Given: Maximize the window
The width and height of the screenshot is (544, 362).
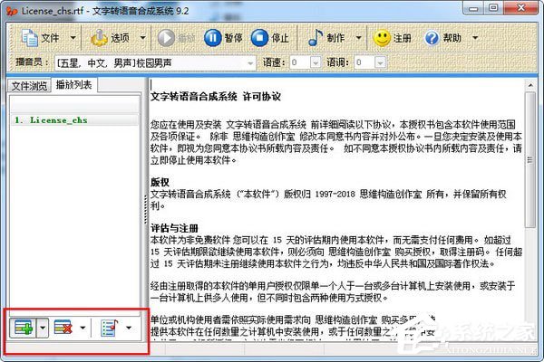Looking at the screenshot, I should click(494, 7).
